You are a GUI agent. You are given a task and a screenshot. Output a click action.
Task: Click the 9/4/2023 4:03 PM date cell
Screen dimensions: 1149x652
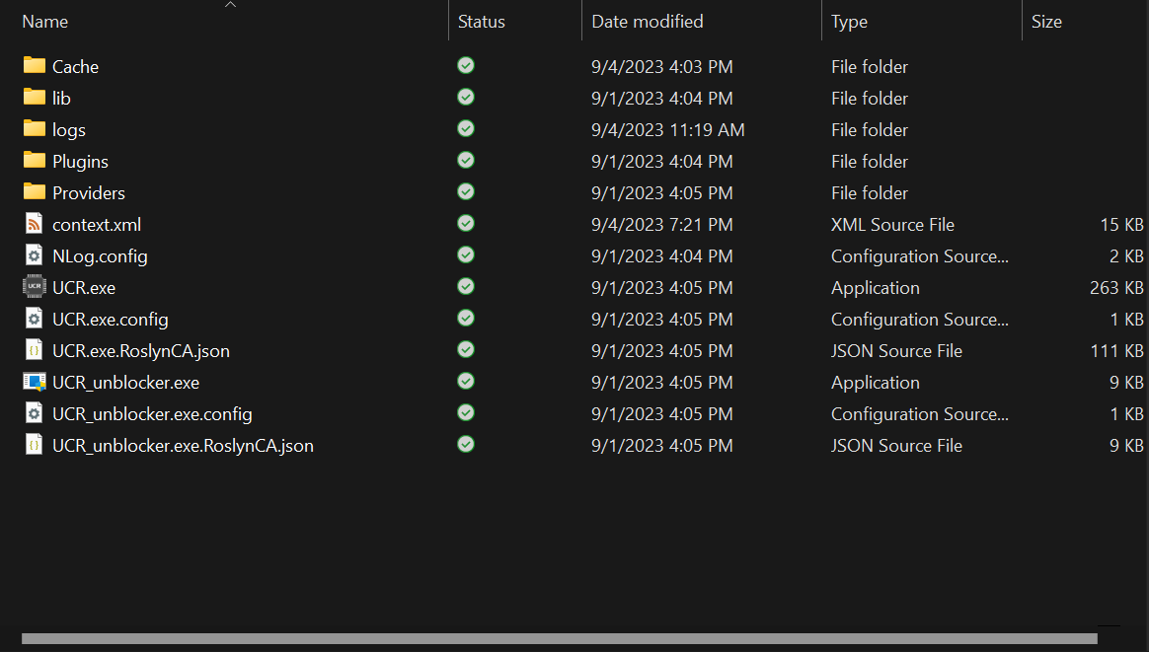661,67
